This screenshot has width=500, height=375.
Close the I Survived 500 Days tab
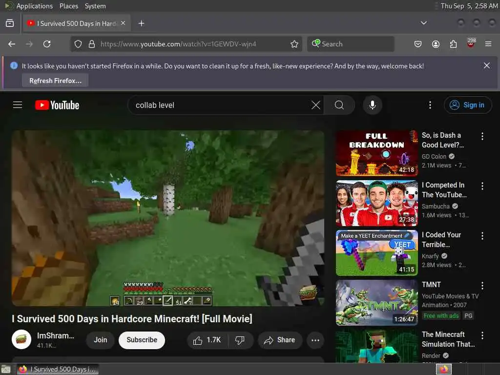[x=123, y=23]
